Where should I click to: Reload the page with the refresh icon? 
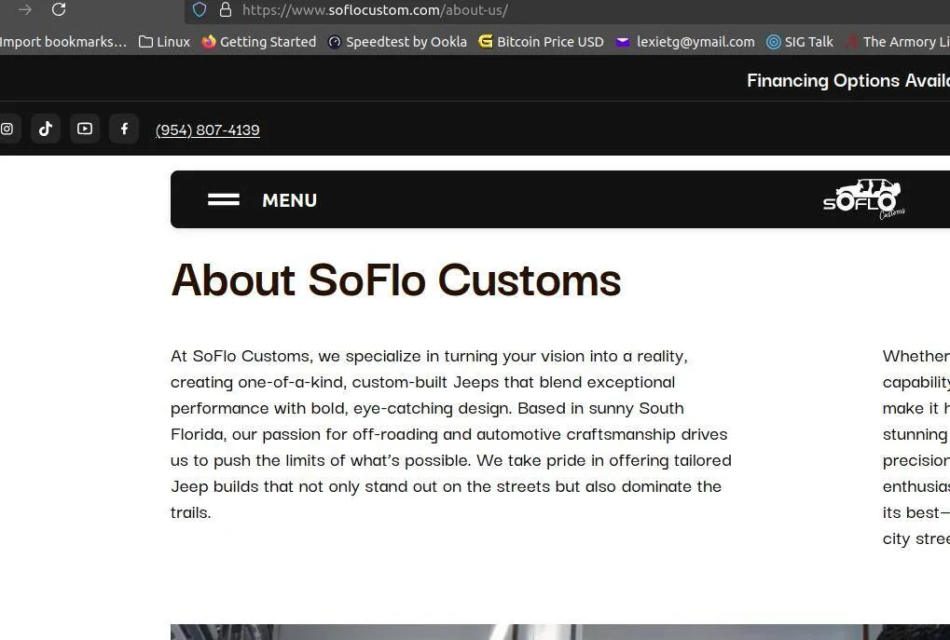pos(59,9)
